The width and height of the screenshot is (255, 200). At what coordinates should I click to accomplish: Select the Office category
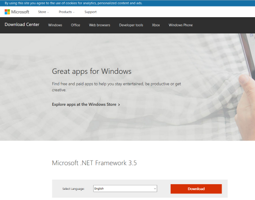(x=76, y=25)
